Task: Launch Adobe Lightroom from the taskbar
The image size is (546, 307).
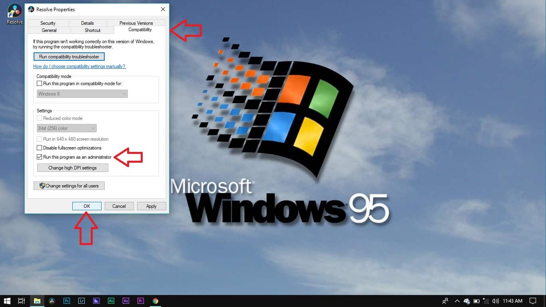Action: pos(81,301)
